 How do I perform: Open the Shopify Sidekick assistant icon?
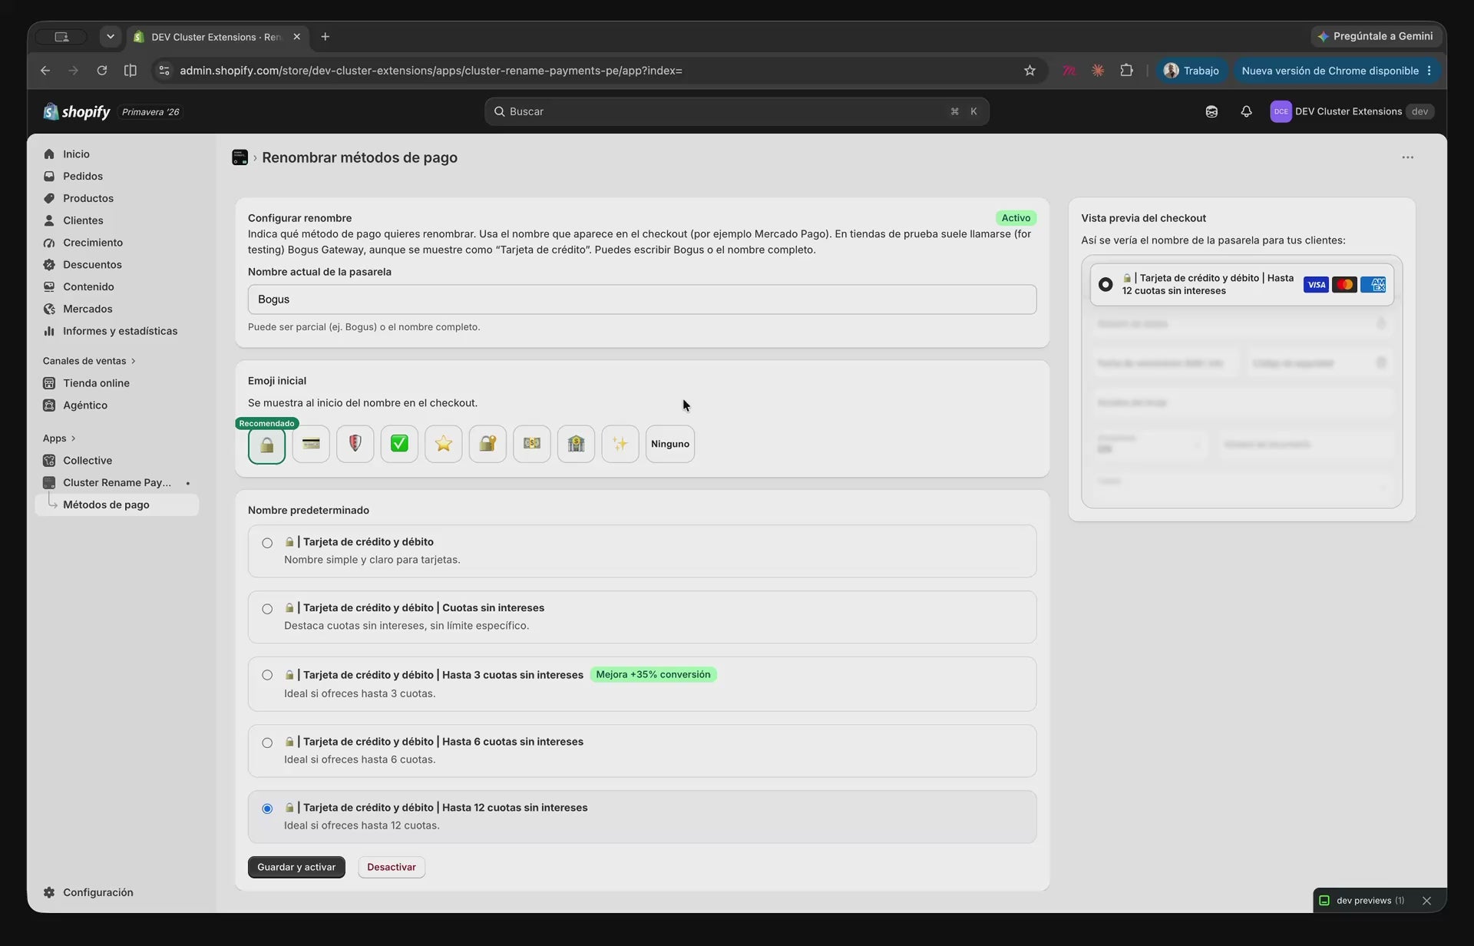tap(1211, 111)
